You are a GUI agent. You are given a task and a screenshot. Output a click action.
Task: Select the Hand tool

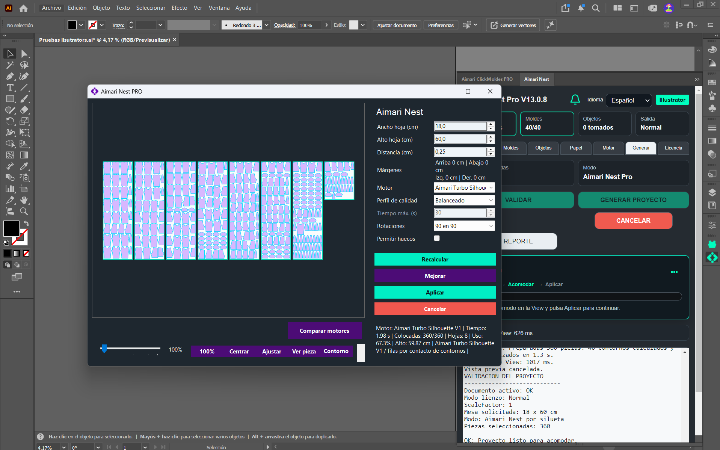click(x=24, y=200)
